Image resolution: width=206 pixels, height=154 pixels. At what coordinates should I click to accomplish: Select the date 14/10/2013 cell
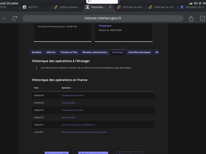coord(39,132)
